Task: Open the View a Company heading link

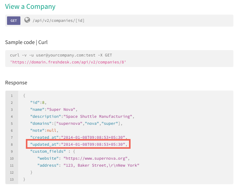Action: [30, 7]
